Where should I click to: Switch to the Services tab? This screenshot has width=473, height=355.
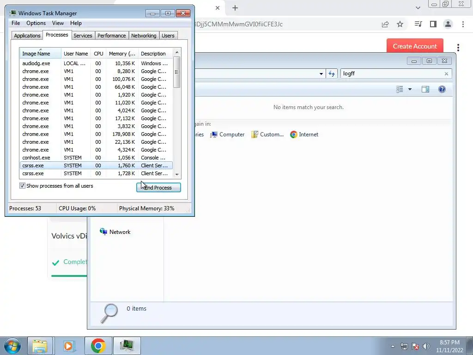click(83, 36)
